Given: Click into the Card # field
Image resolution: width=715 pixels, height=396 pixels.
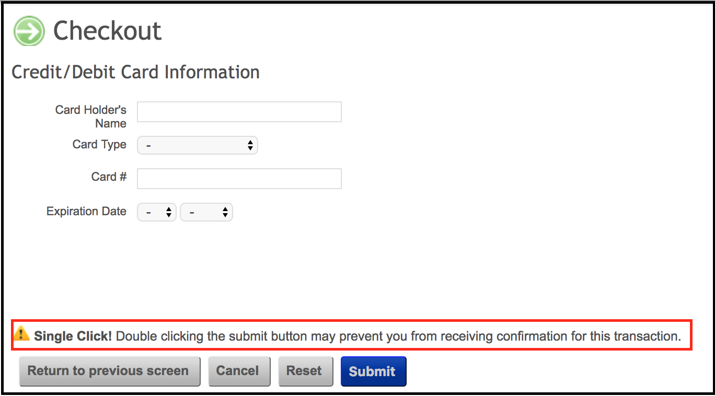Looking at the screenshot, I should 239,179.
